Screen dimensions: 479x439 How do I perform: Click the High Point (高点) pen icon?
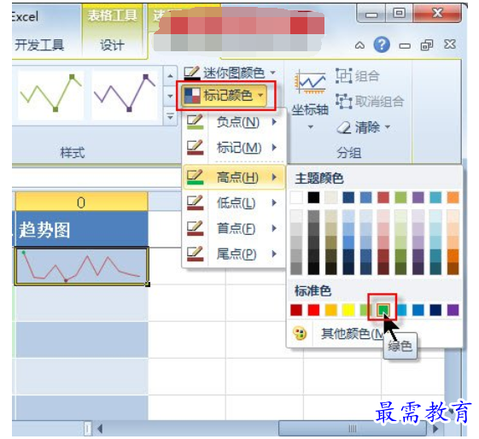196,177
